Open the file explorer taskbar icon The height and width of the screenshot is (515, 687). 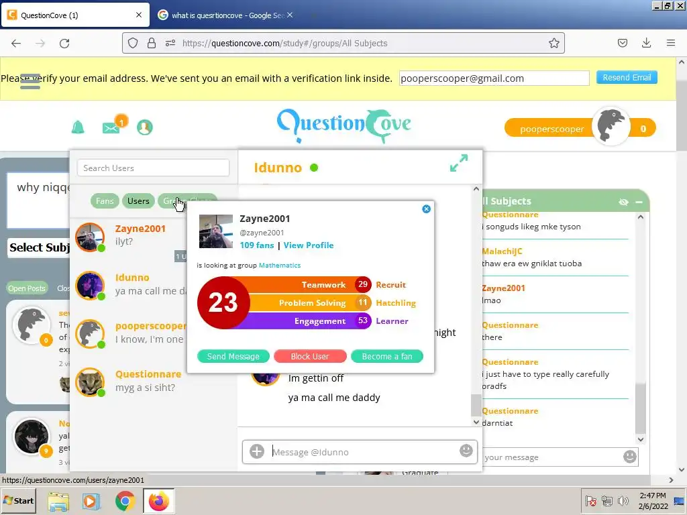coord(58,501)
